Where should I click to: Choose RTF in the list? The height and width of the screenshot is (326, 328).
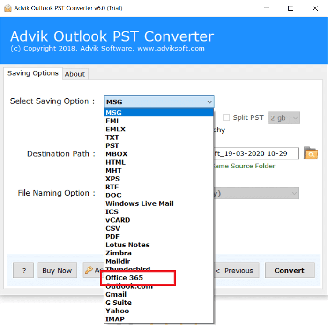159,187
